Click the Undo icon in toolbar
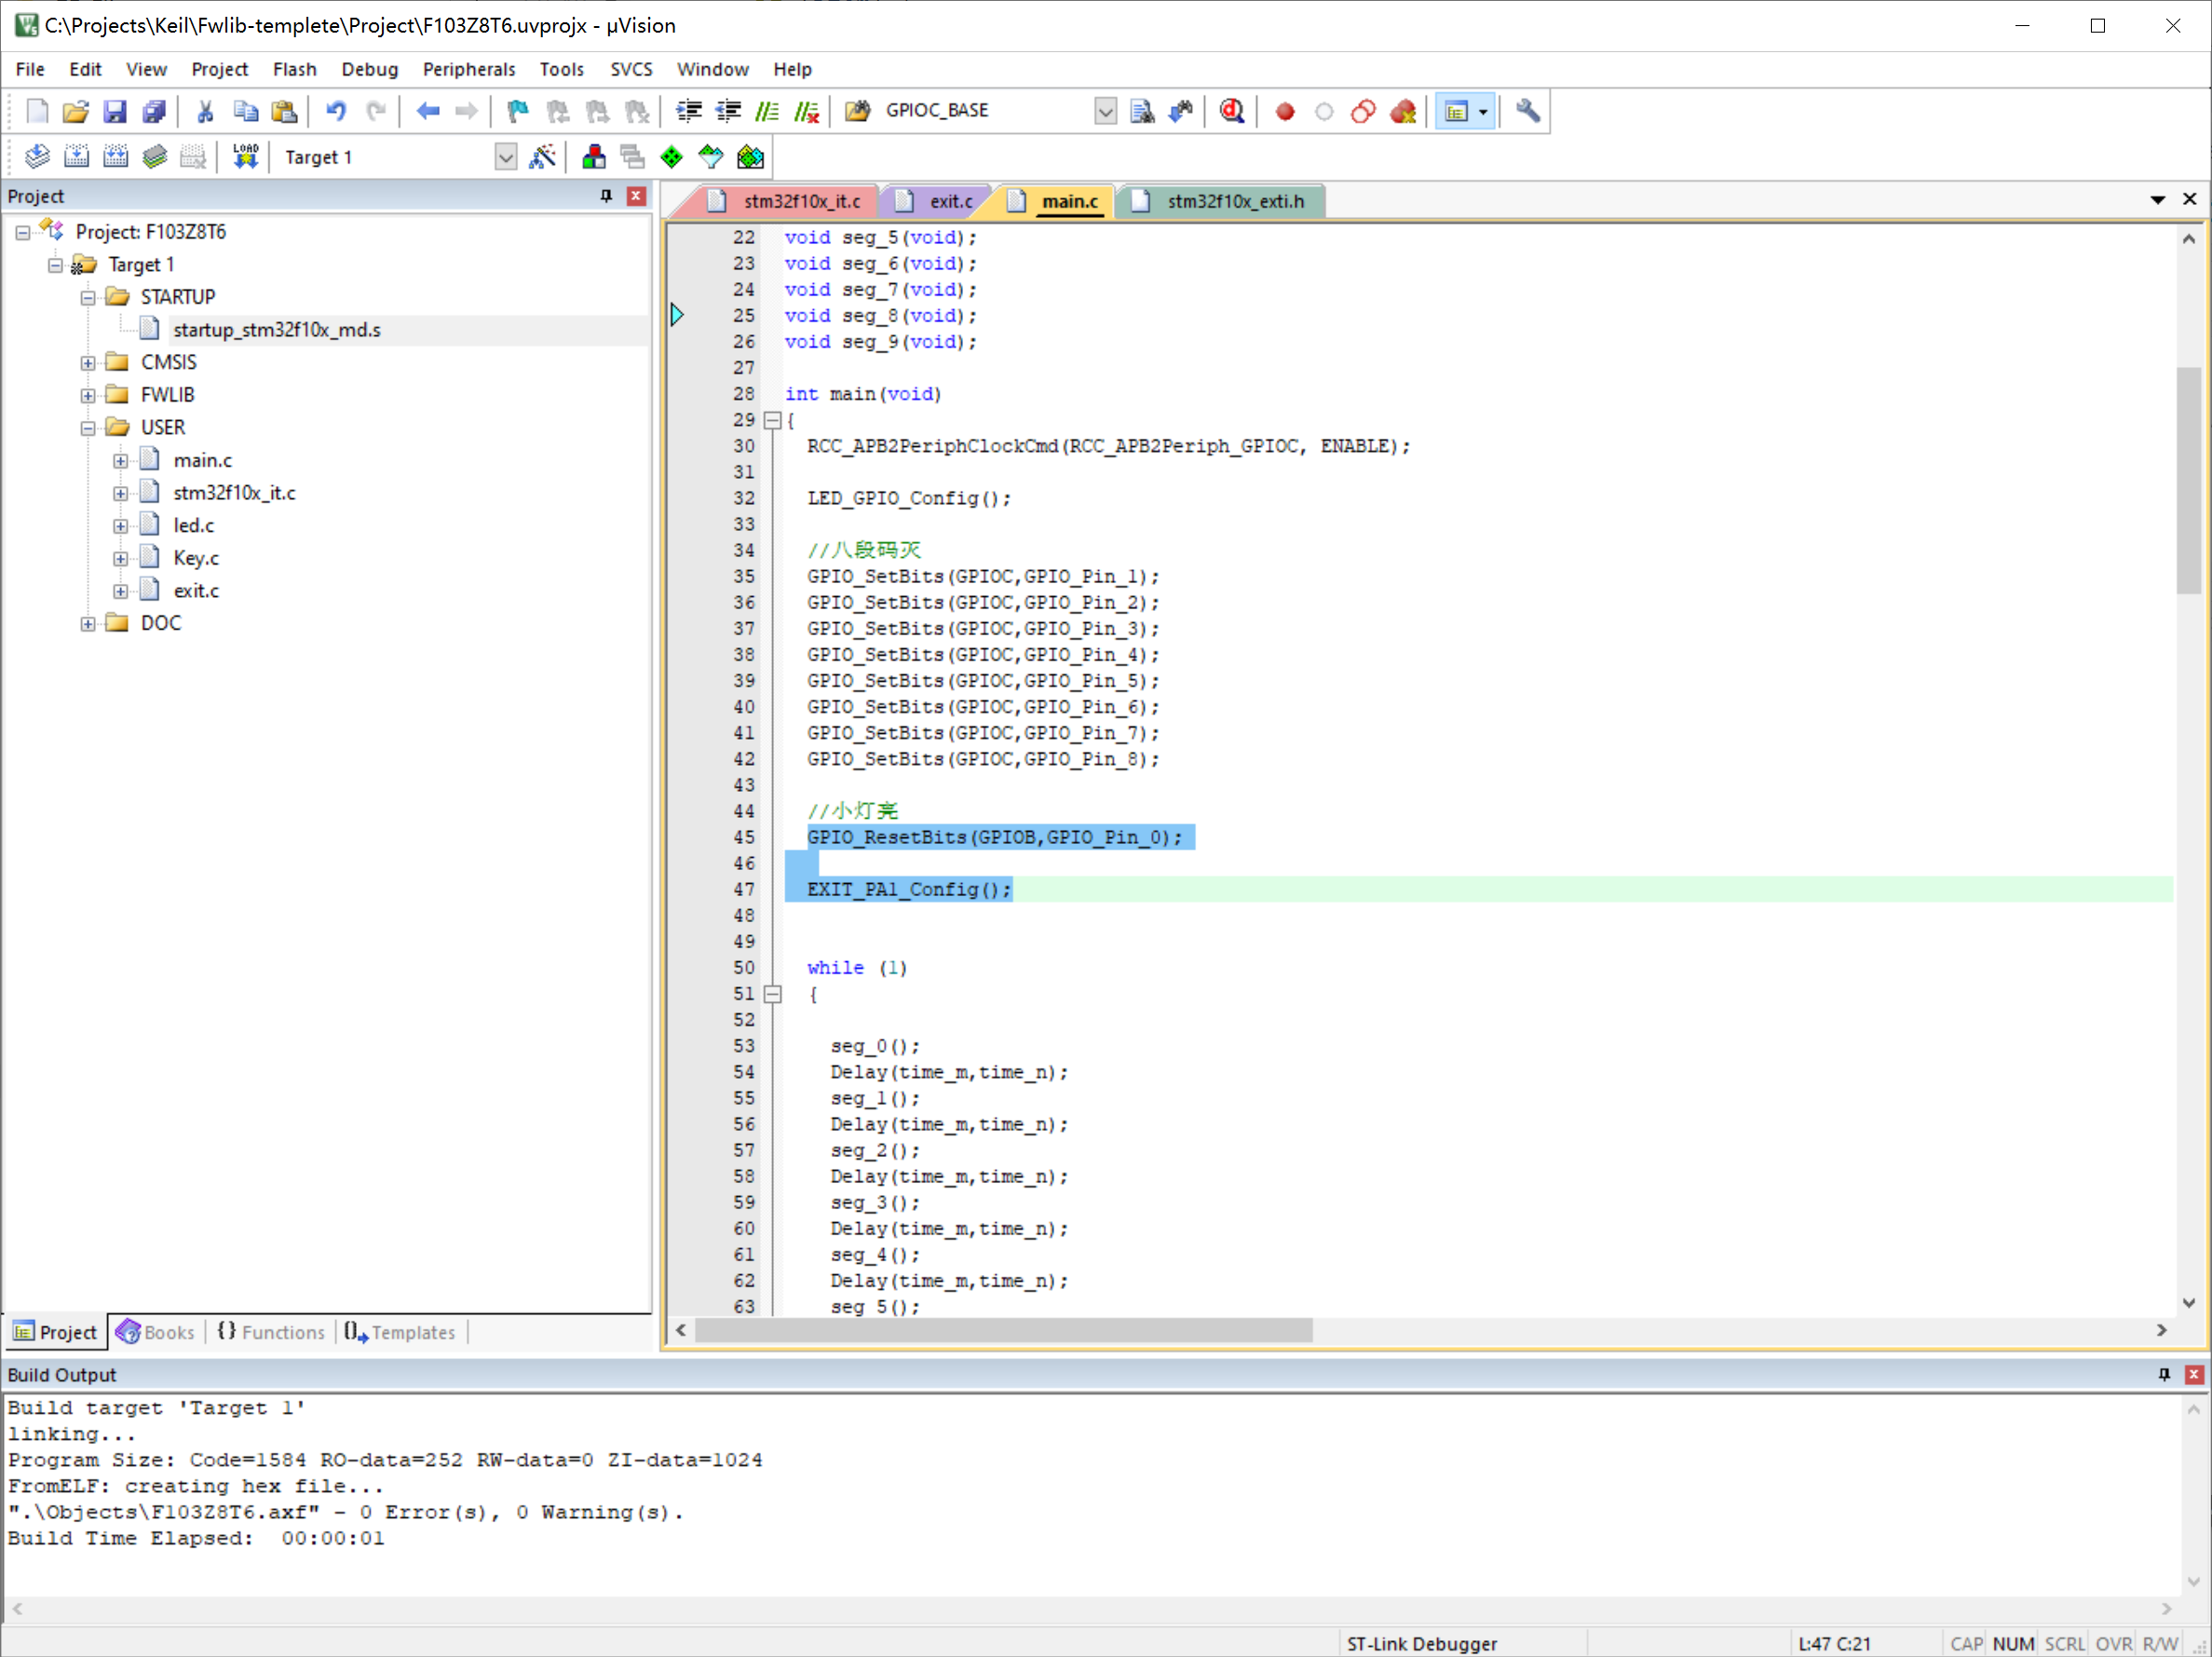The width and height of the screenshot is (2212, 1657). (339, 112)
